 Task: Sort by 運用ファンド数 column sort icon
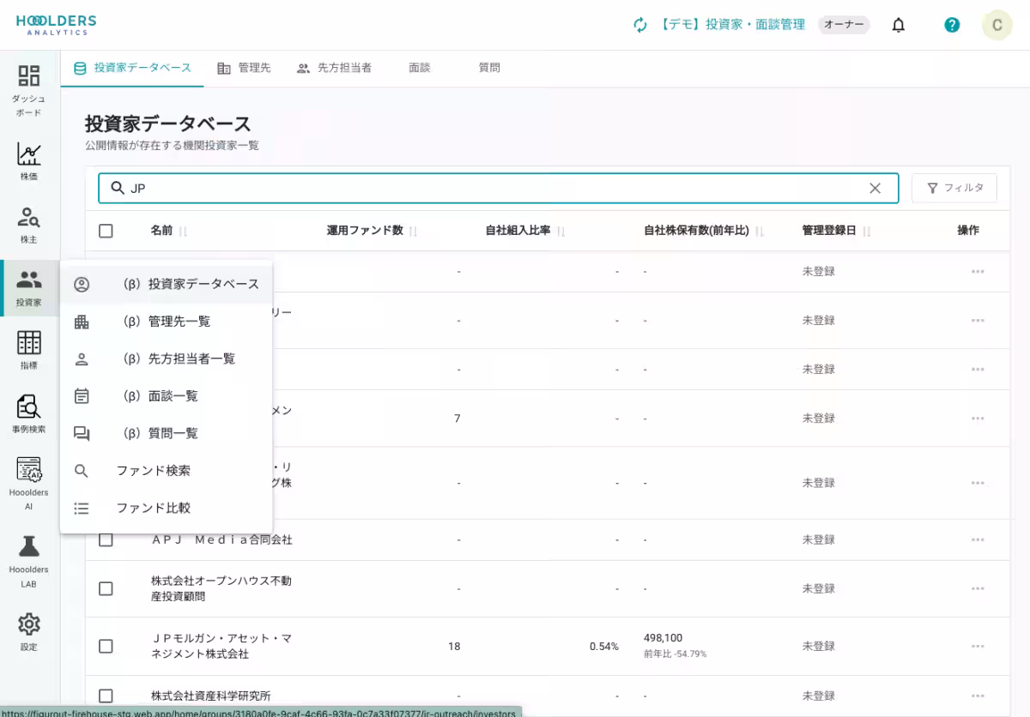tap(413, 231)
